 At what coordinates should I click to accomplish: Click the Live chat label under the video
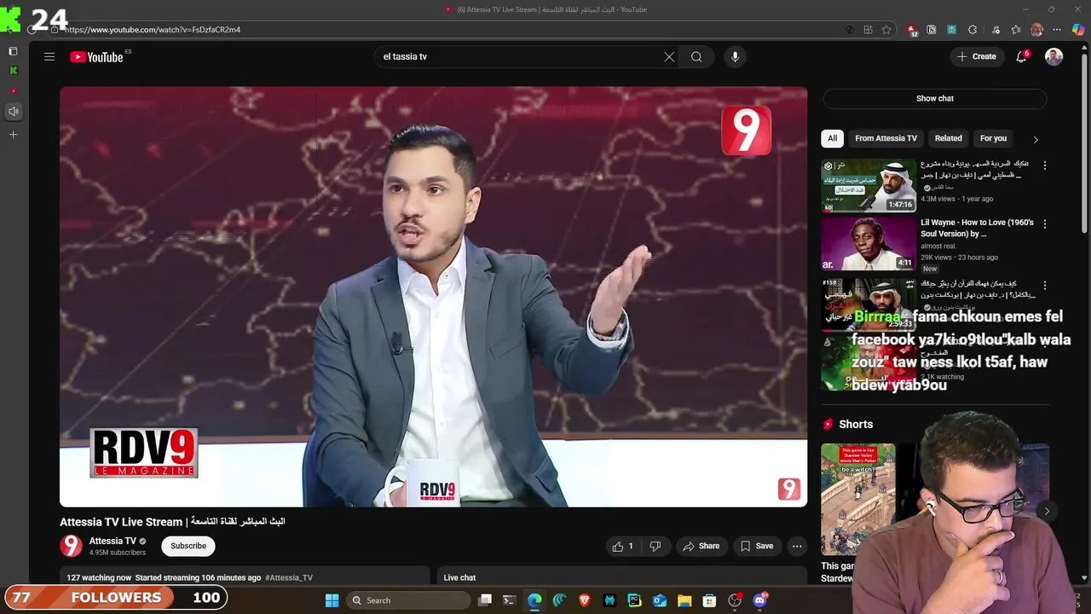click(459, 577)
